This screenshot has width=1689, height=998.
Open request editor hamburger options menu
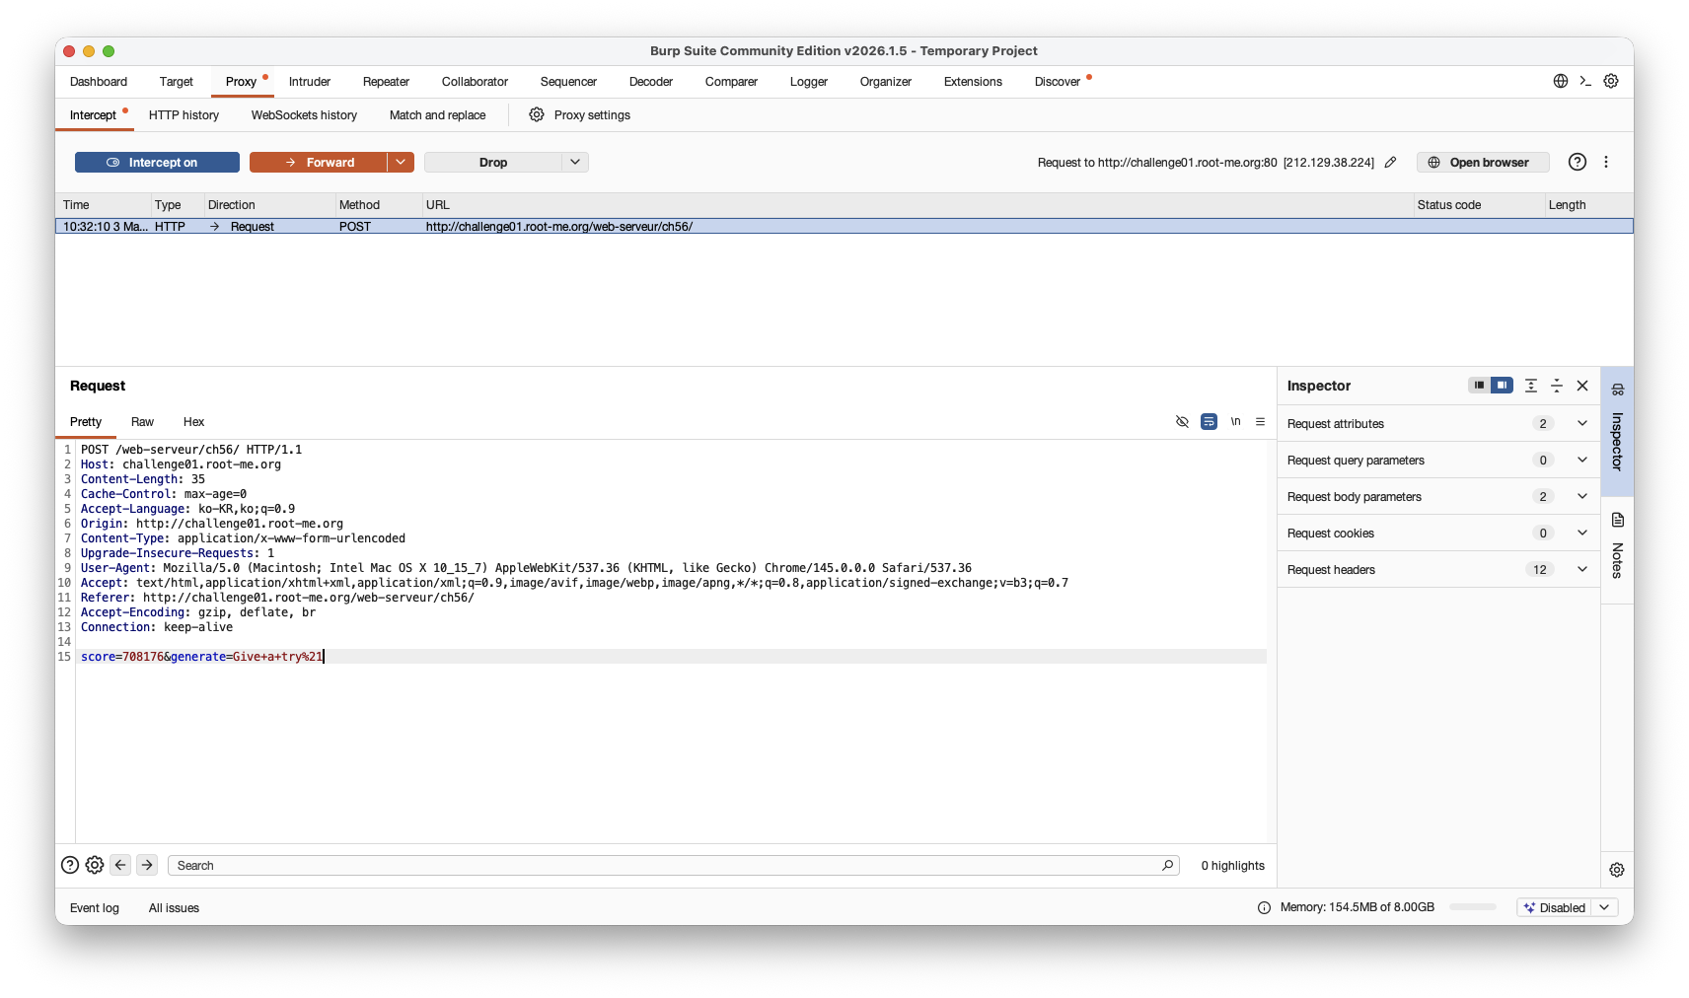tap(1260, 422)
